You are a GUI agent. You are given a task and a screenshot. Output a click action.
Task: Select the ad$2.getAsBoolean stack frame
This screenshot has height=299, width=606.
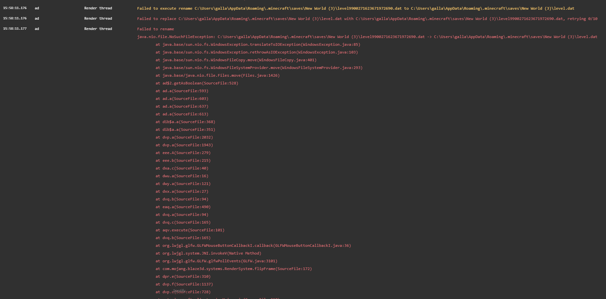[197, 83]
